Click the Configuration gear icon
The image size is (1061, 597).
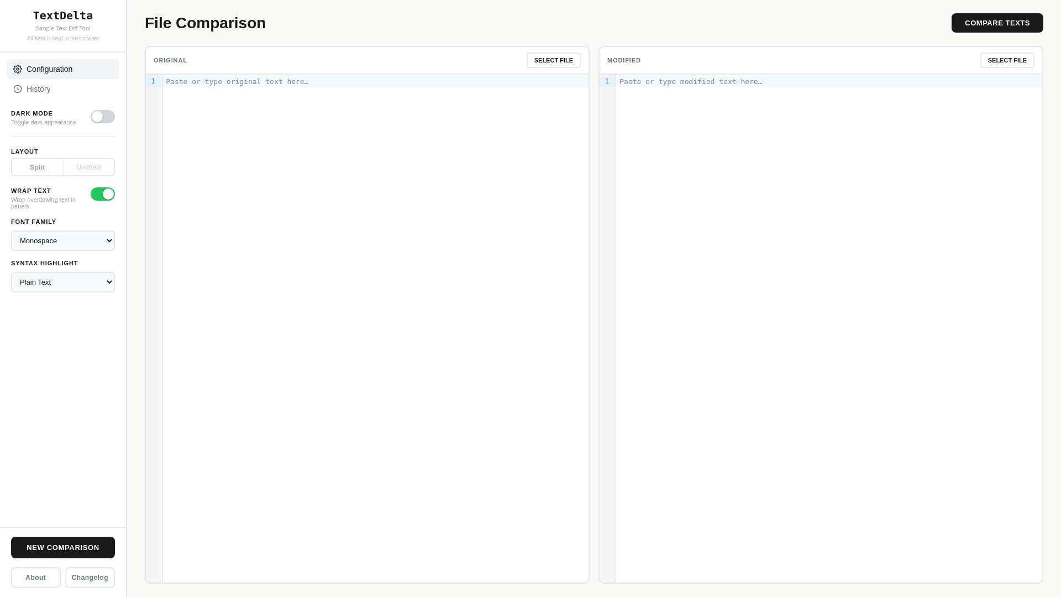[x=18, y=69]
